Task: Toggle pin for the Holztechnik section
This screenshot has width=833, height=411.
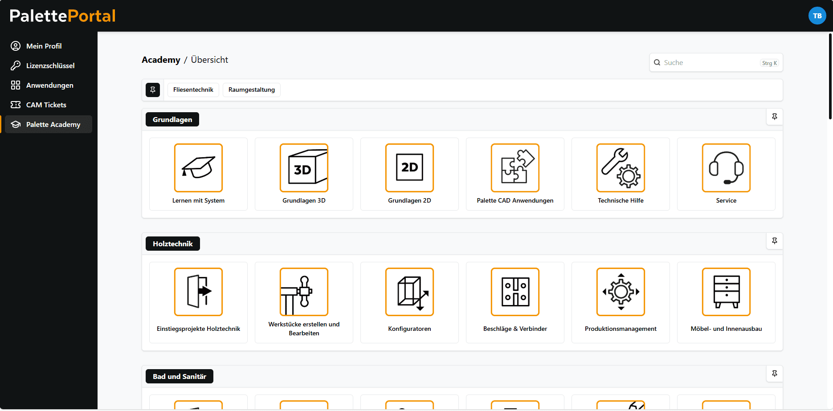Action: (775, 241)
